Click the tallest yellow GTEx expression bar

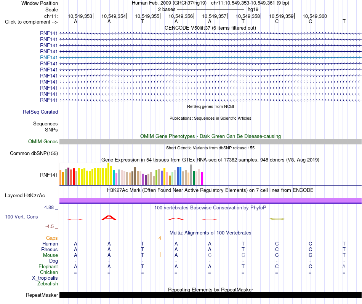pos(109,174)
